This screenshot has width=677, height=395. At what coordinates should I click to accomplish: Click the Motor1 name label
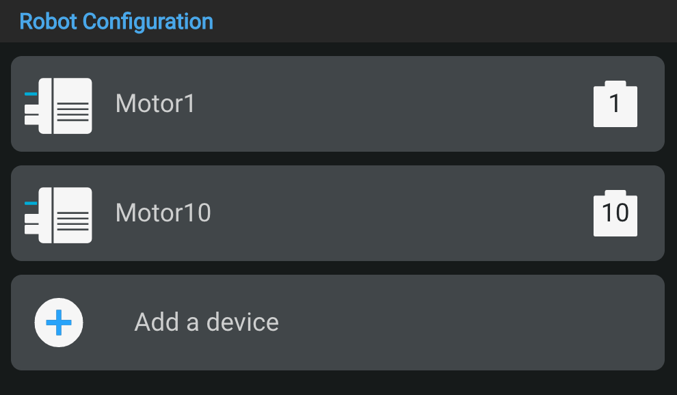click(155, 104)
